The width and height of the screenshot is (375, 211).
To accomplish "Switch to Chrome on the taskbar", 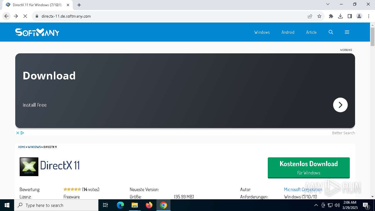I will click(x=163, y=205).
